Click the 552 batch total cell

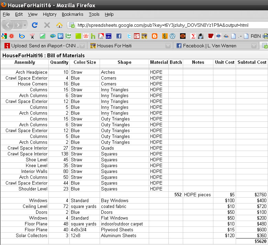pos(176,195)
